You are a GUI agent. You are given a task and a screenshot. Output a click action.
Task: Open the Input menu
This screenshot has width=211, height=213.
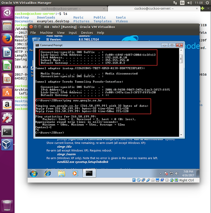73,33
